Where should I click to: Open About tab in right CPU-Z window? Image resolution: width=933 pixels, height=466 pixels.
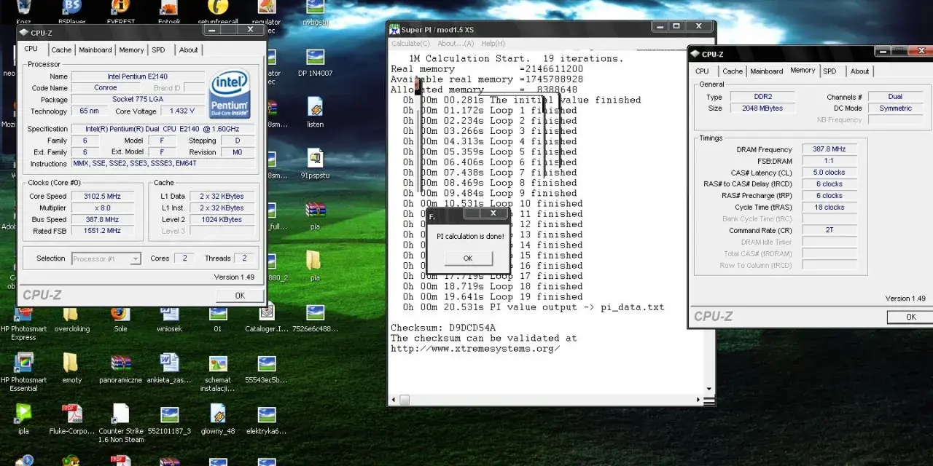(x=859, y=71)
